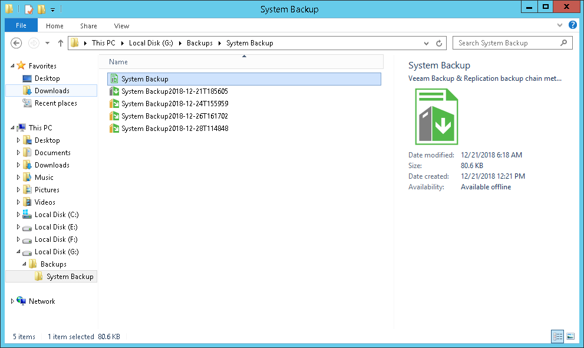Click the Forward navigation arrow
The width and height of the screenshot is (584, 348).
coord(34,43)
